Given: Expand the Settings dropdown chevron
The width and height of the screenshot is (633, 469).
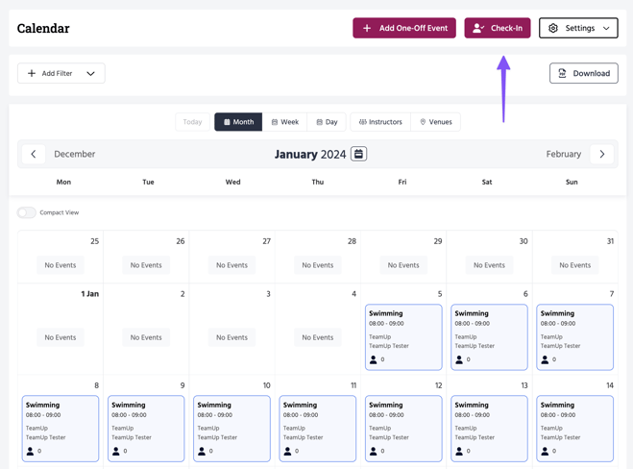Looking at the screenshot, I should pyautogui.click(x=606, y=29).
